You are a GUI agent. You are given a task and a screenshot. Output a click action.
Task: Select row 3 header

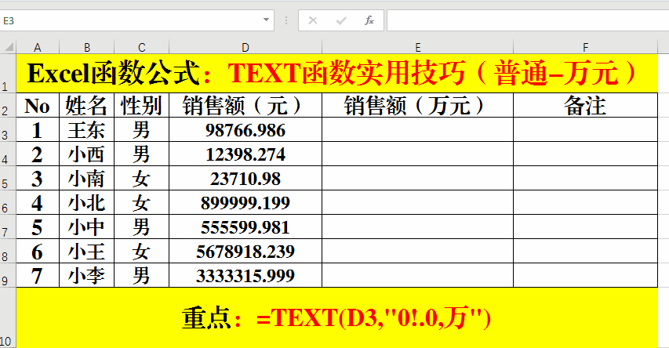click(x=8, y=129)
